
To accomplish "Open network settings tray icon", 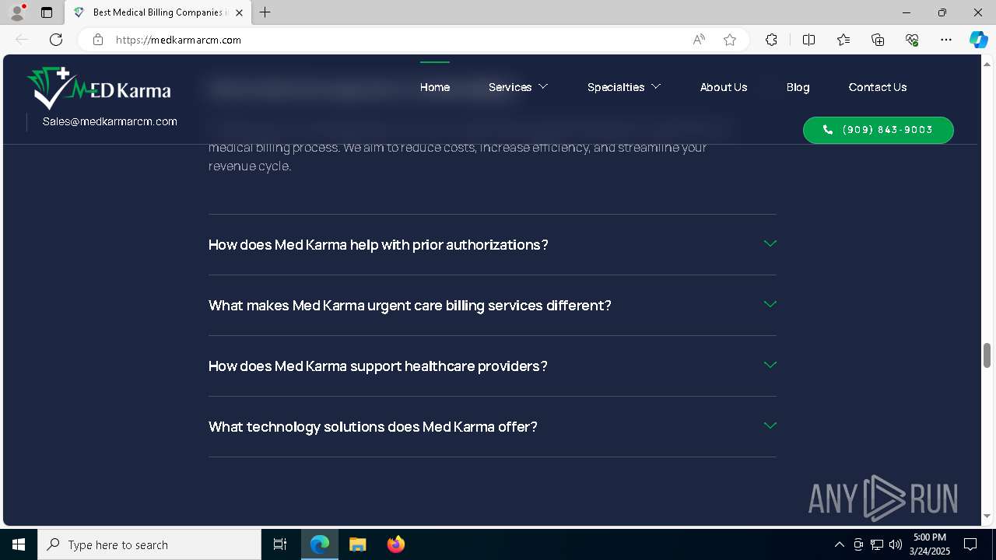I will click(x=877, y=544).
